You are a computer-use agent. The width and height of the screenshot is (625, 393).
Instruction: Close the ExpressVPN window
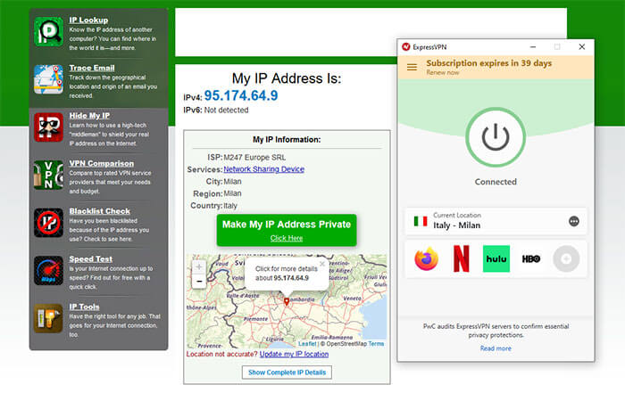[582, 47]
